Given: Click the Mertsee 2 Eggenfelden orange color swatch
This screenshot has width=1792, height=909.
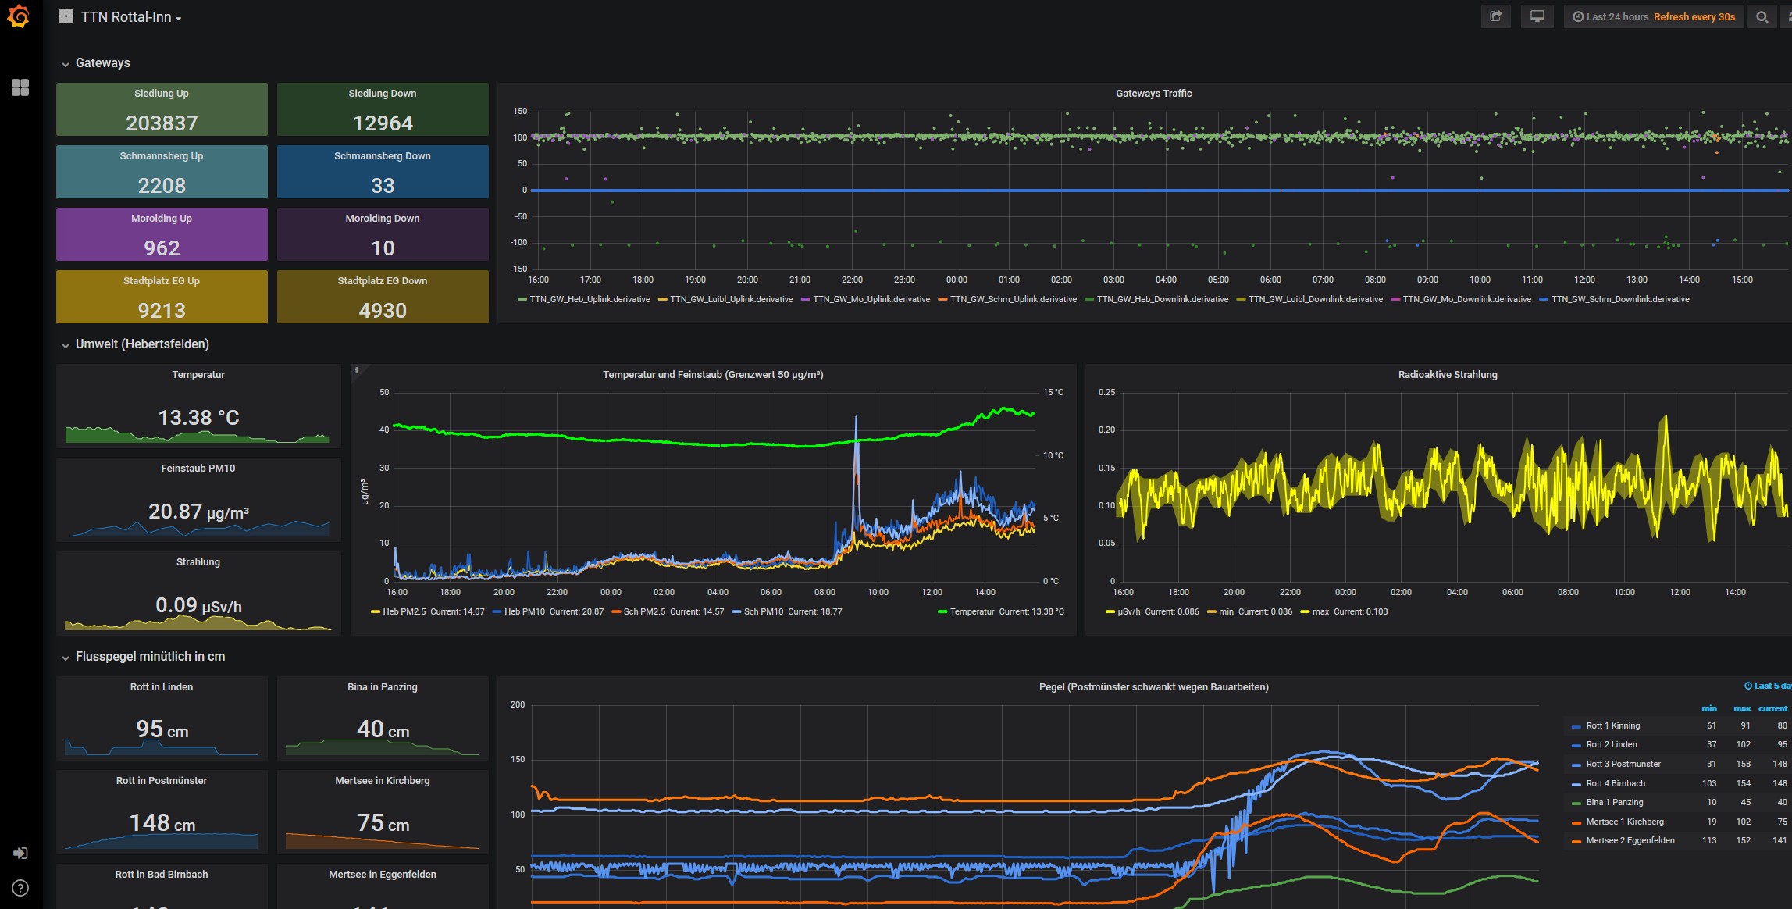Looking at the screenshot, I should pyautogui.click(x=1576, y=841).
